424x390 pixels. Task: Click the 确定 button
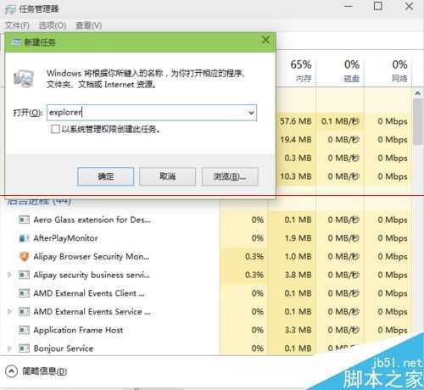tap(106, 176)
